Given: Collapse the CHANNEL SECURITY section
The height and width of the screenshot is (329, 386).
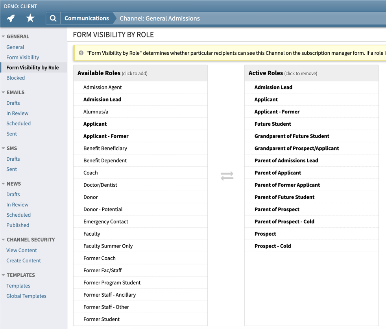Looking at the screenshot, I should 4,240.
